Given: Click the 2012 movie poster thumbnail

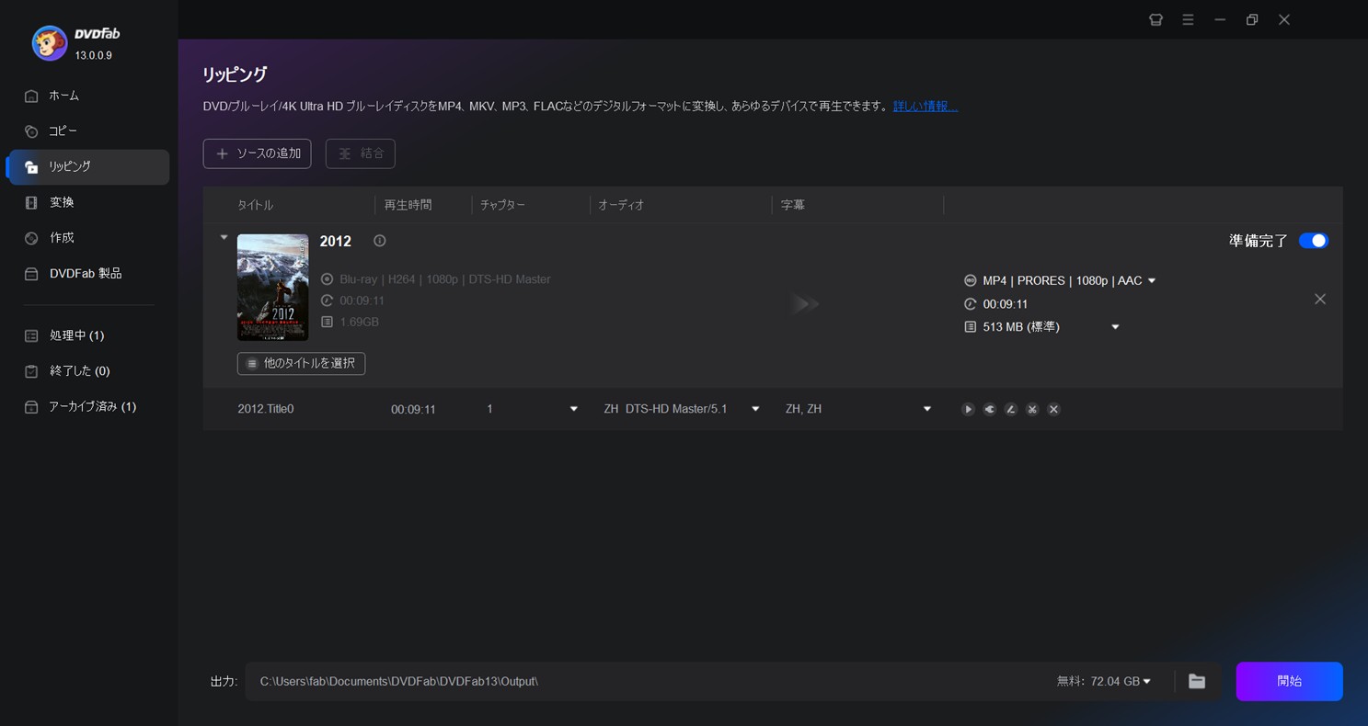Looking at the screenshot, I should pos(272,288).
